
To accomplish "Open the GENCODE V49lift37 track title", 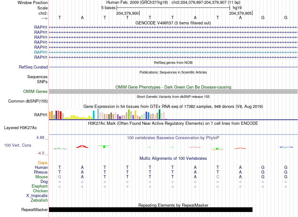I will (x=173, y=23).
